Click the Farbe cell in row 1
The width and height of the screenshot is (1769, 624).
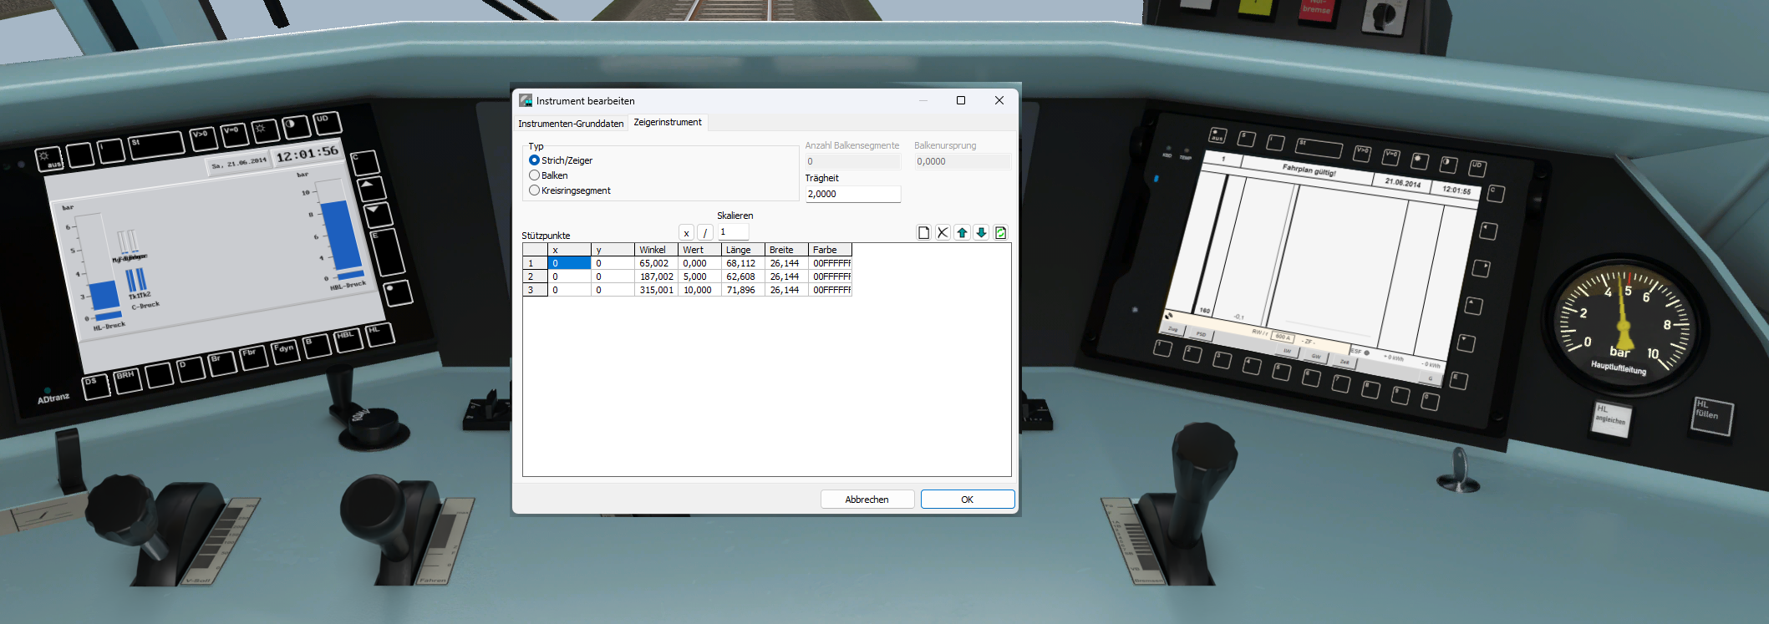pos(831,263)
